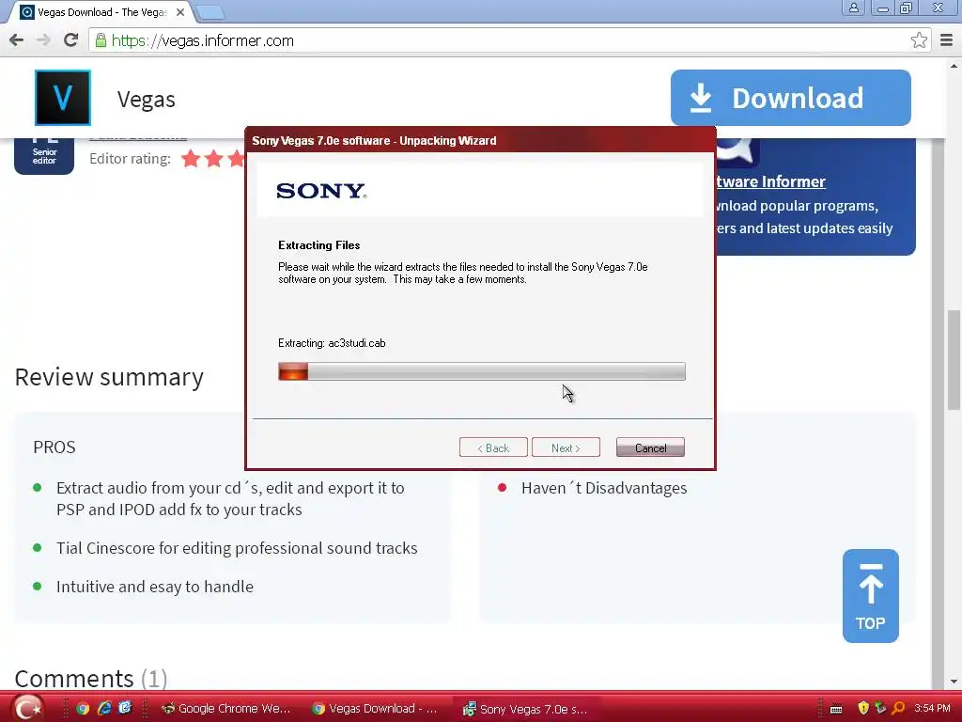Screen dimensions: 962x722
Task: Open the Software Informer link
Action: point(771,181)
